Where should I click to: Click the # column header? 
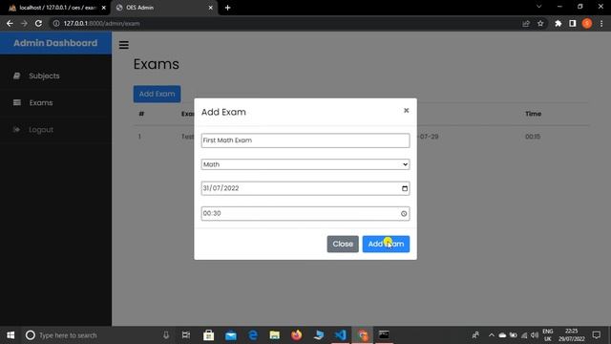click(x=141, y=114)
